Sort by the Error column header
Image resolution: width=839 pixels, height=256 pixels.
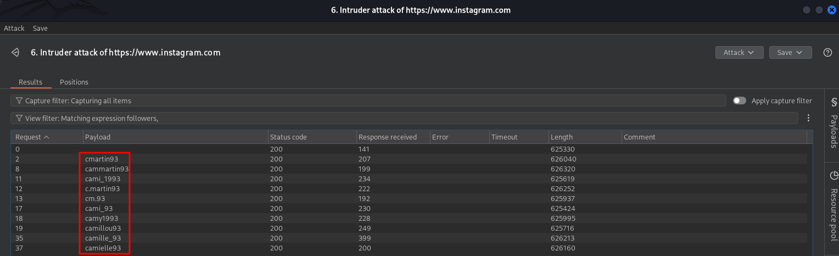coord(460,137)
